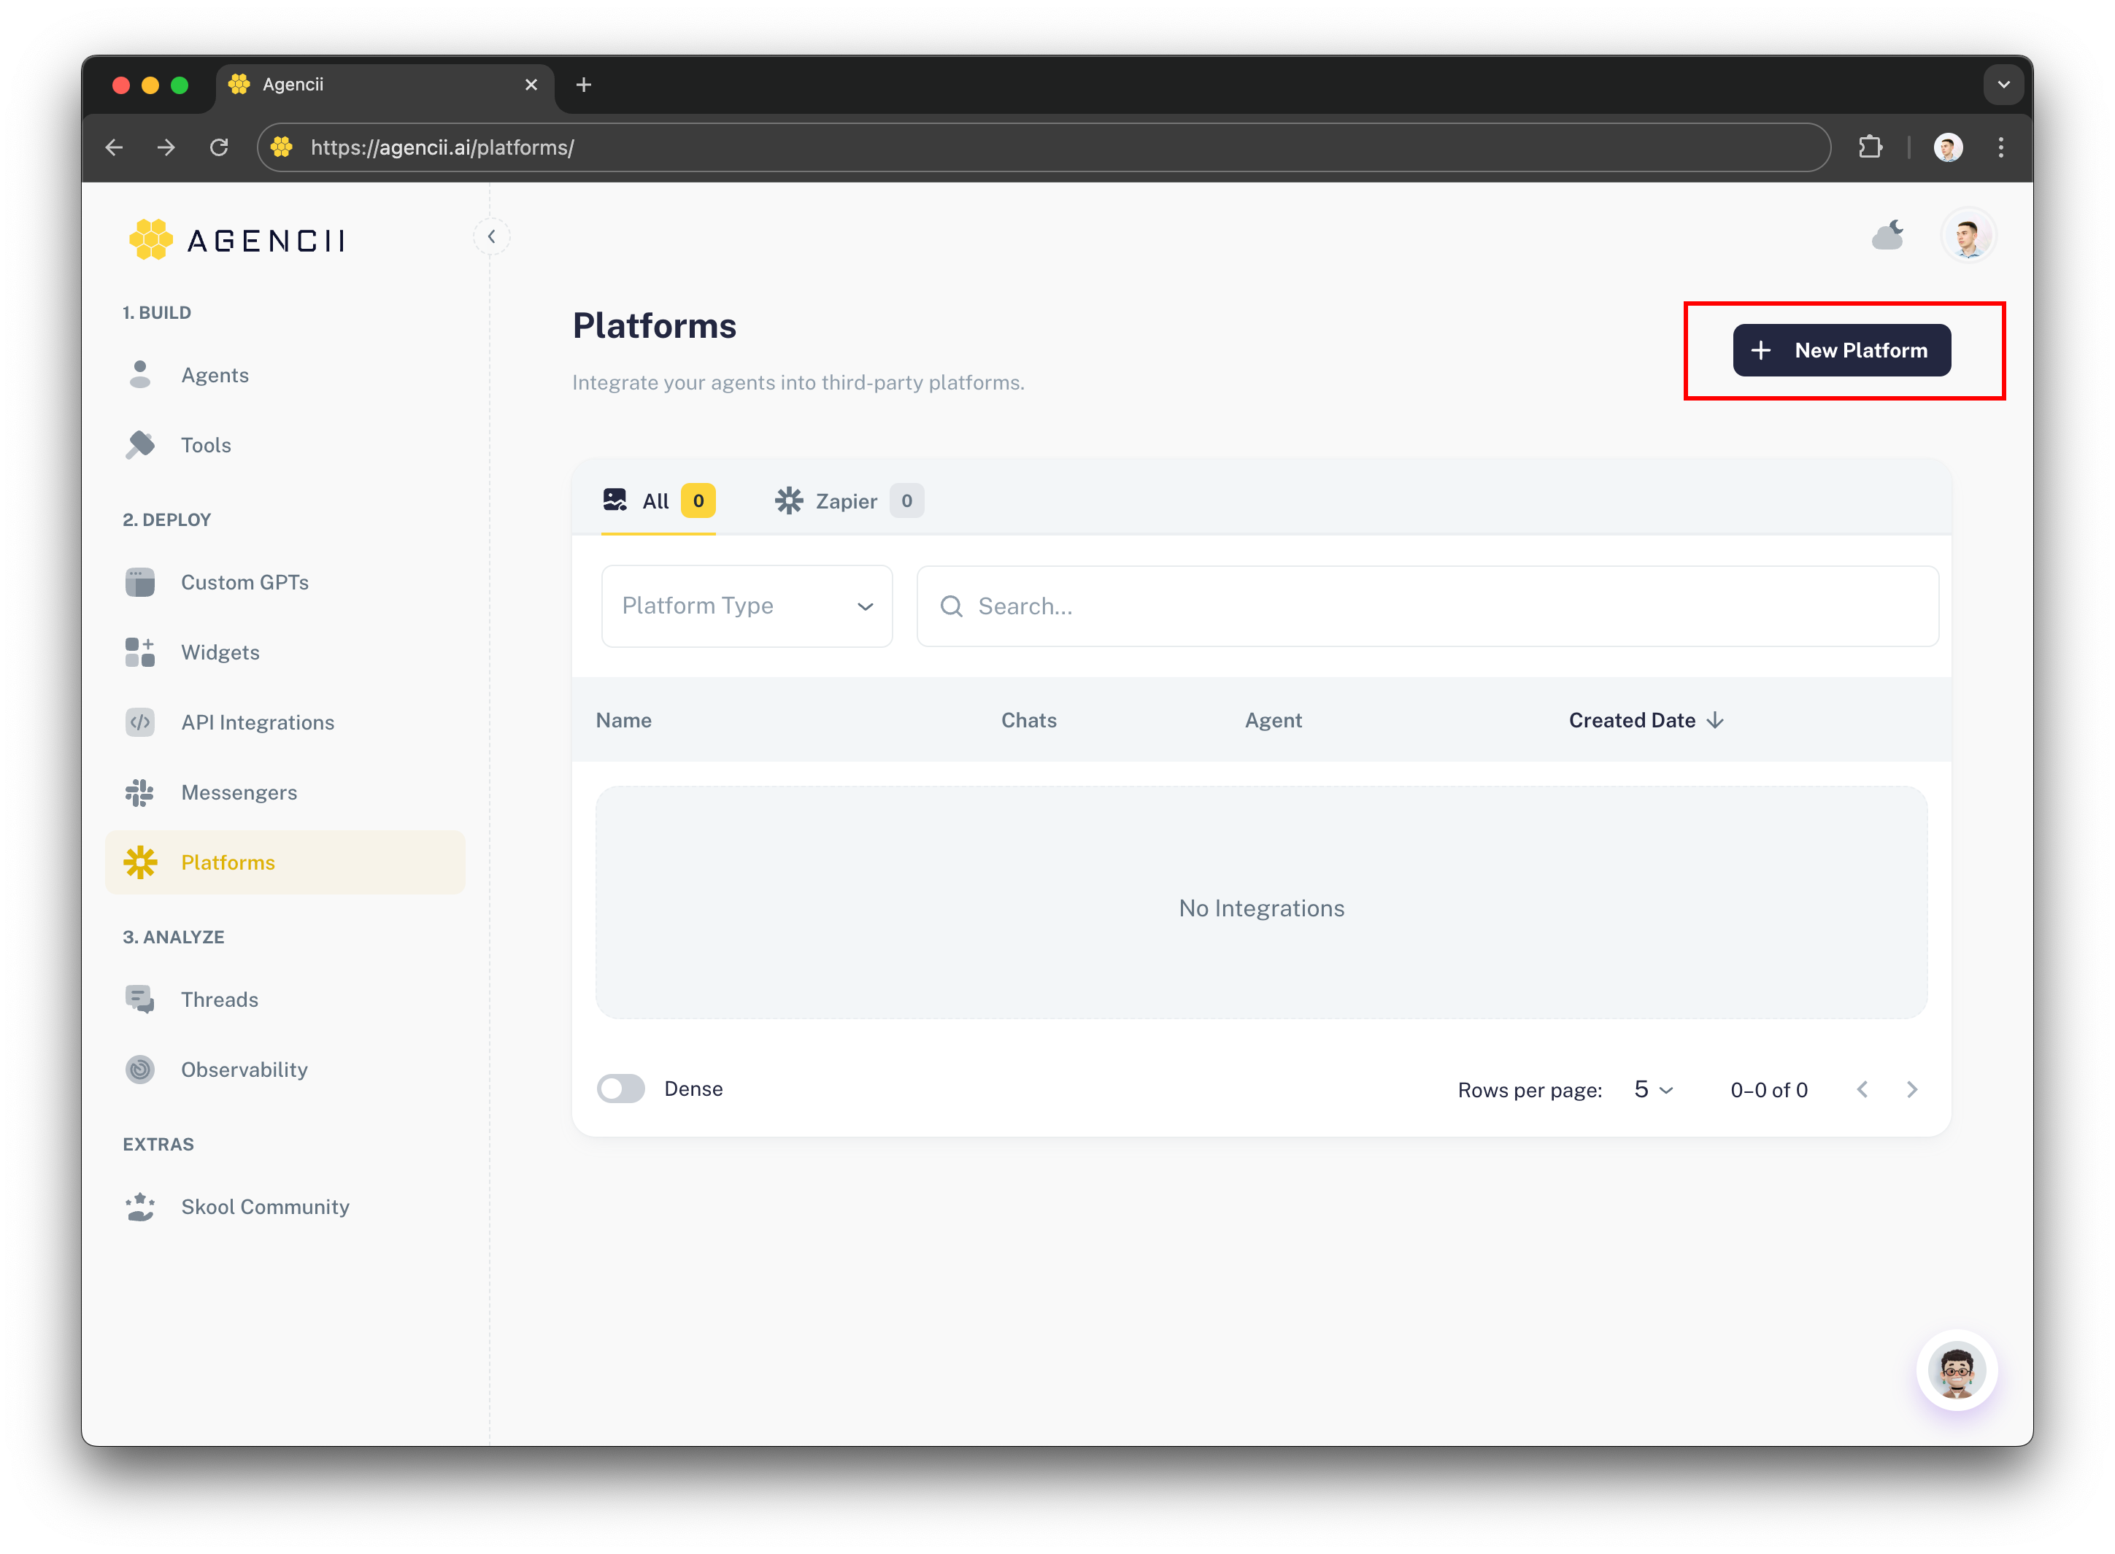Click the New Platform button
Screen dimensions: 2115x1554
coord(1841,350)
